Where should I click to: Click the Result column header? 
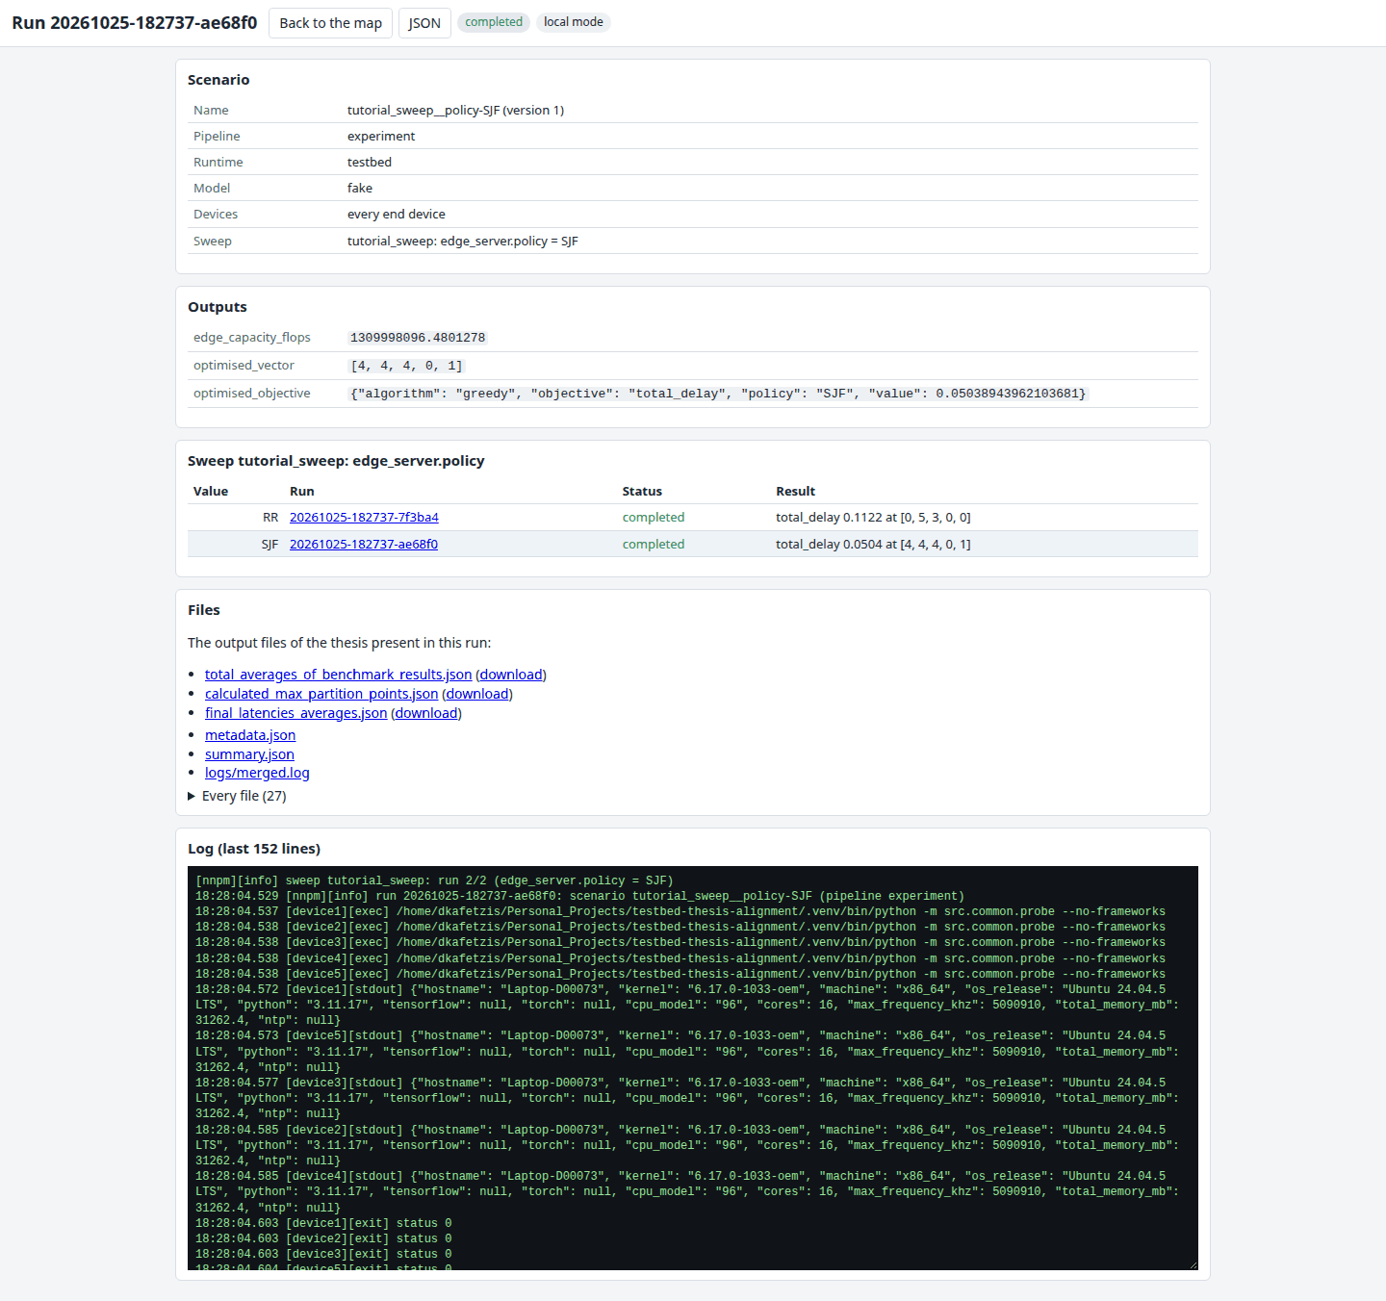795,491
